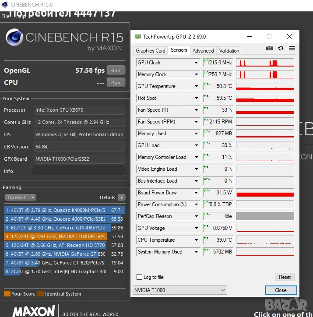The height and width of the screenshot is (317, 313).
Task: Expand the GPU Clock sensor dropdown
Action: [197, 63]
